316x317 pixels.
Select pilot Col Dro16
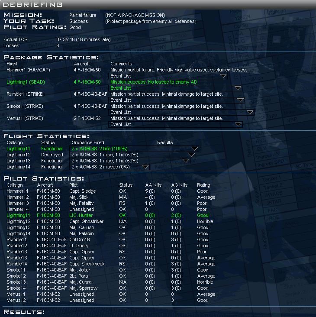click(x=80, y=240)
